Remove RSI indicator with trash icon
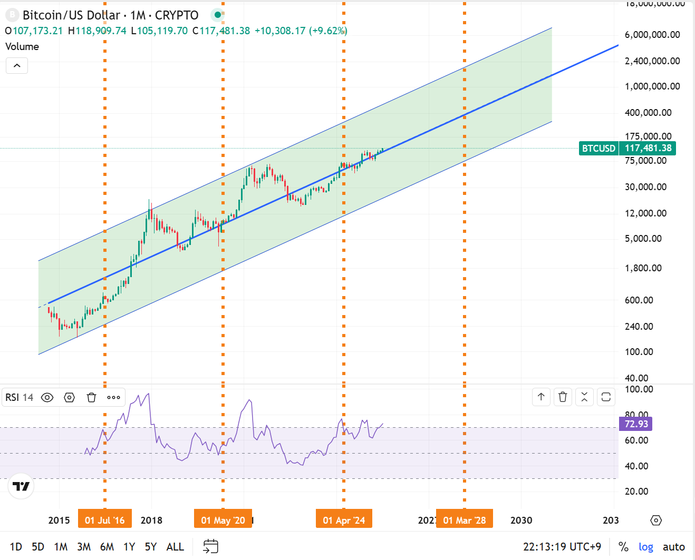The image size is (695, 560). (91, 397)
